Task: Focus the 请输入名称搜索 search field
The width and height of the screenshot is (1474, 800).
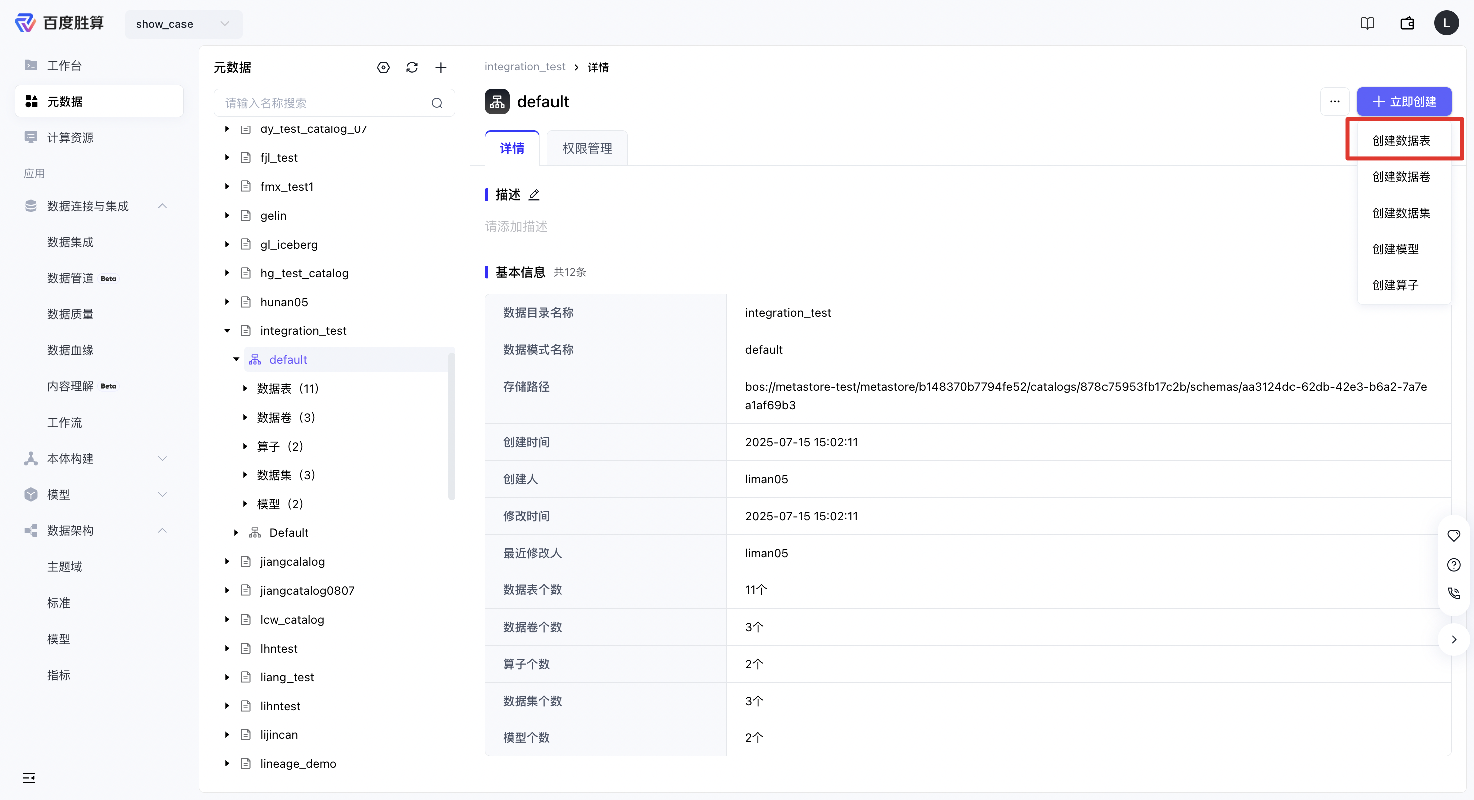Action: click(x=334, y=103)
